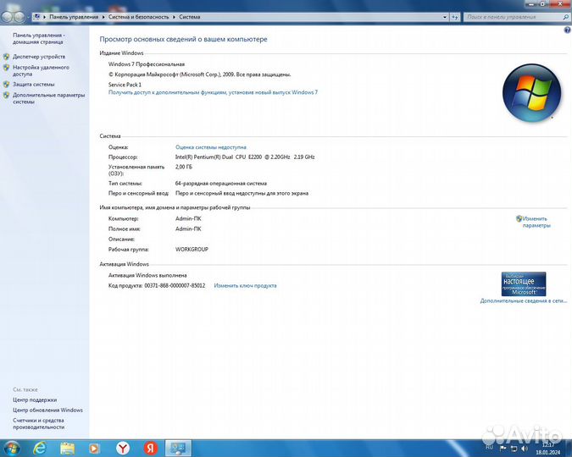Open the address bar history dropdown arrow
Screen dimensions: 572x457
click(x=445, y=17)
